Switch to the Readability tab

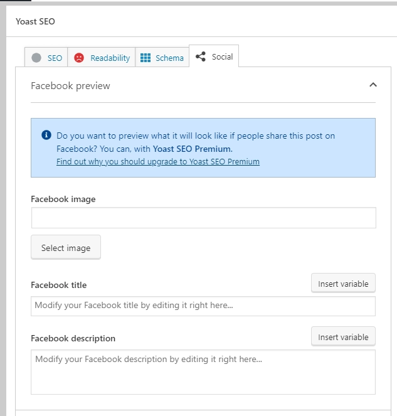[102, 57]
